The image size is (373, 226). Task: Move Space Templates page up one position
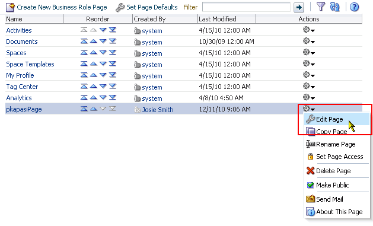point(94,63)
